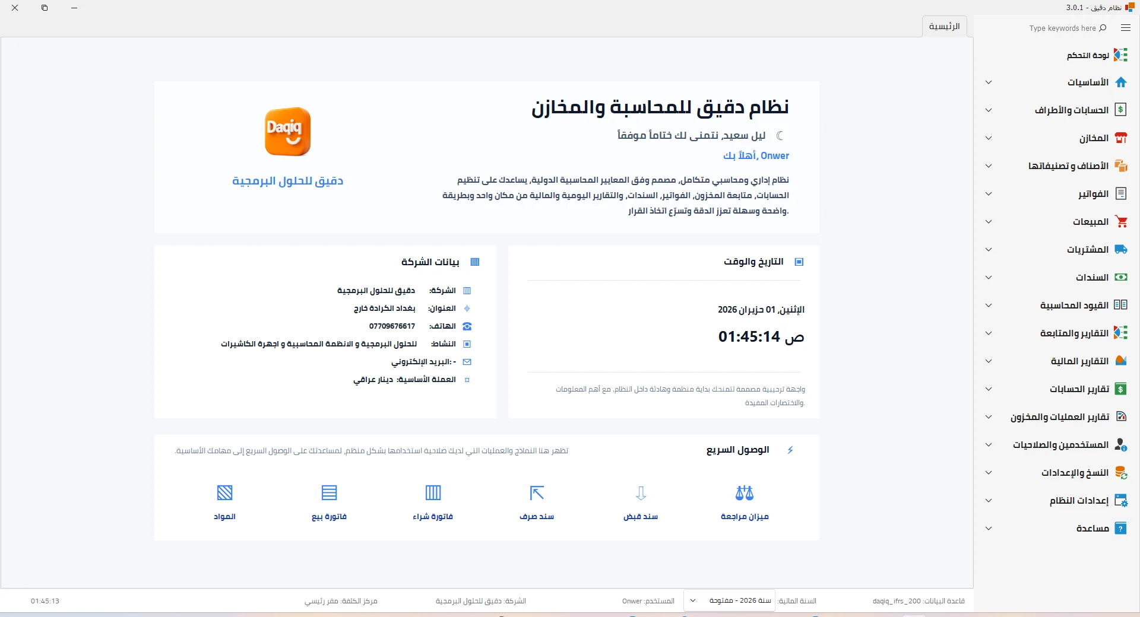This screenshot has width=1140, height=617.
Task: Click التقارير والمتابعة sidebar icon
Action: (x=1120, y=333)
